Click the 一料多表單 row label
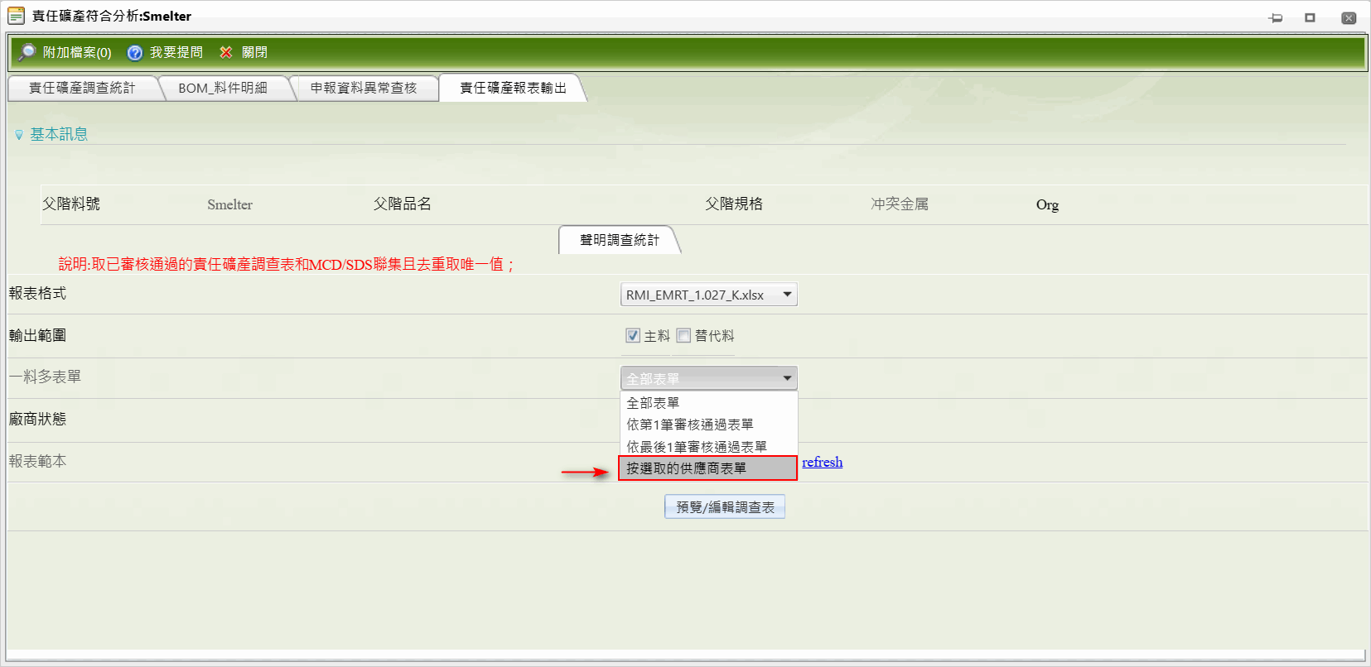This screenshot has height=667, width=1371. pyautogui.click(x=45, y=377)
